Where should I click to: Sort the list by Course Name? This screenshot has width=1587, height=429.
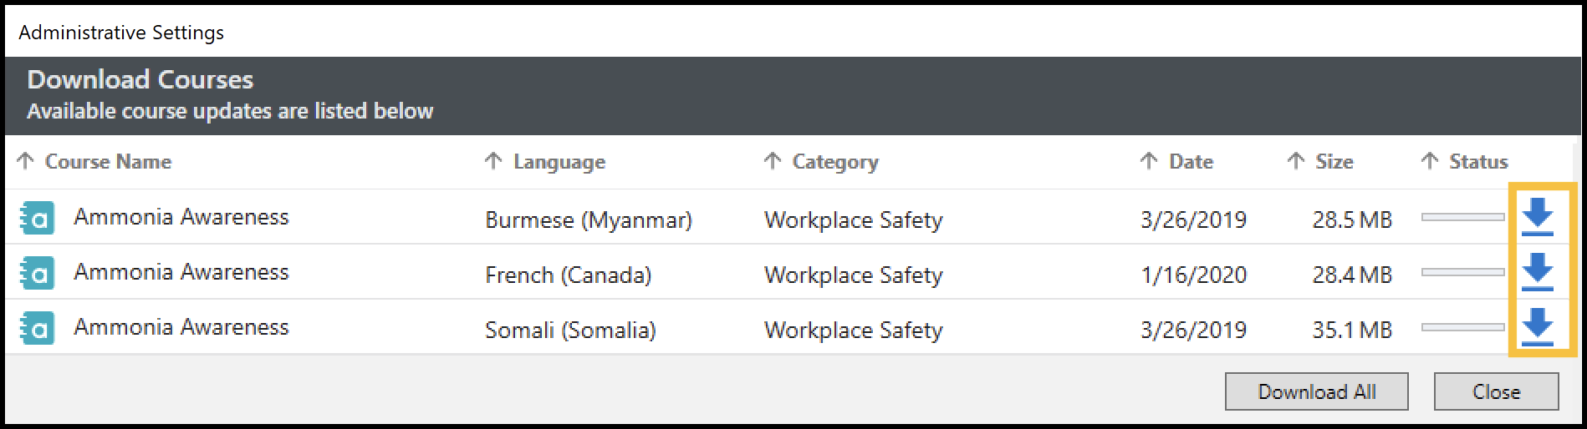[x=107, y=162]
